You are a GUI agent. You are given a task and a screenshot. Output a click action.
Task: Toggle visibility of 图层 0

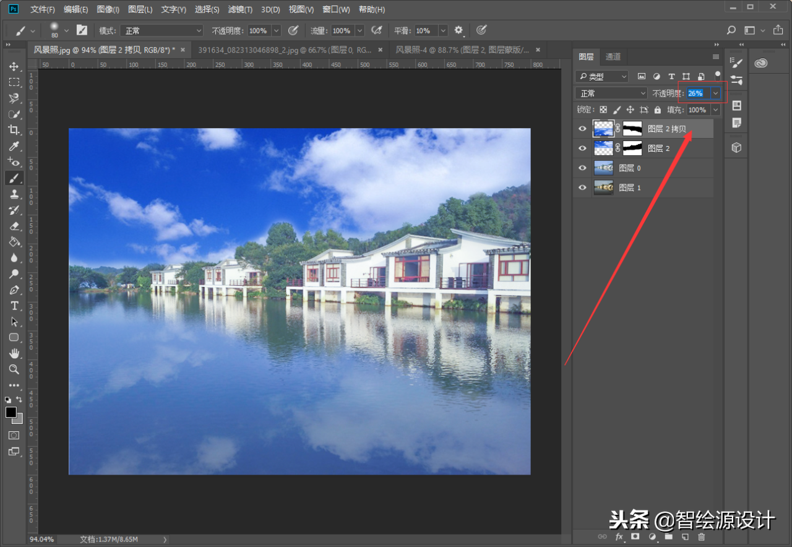click(x=582, y=168)
